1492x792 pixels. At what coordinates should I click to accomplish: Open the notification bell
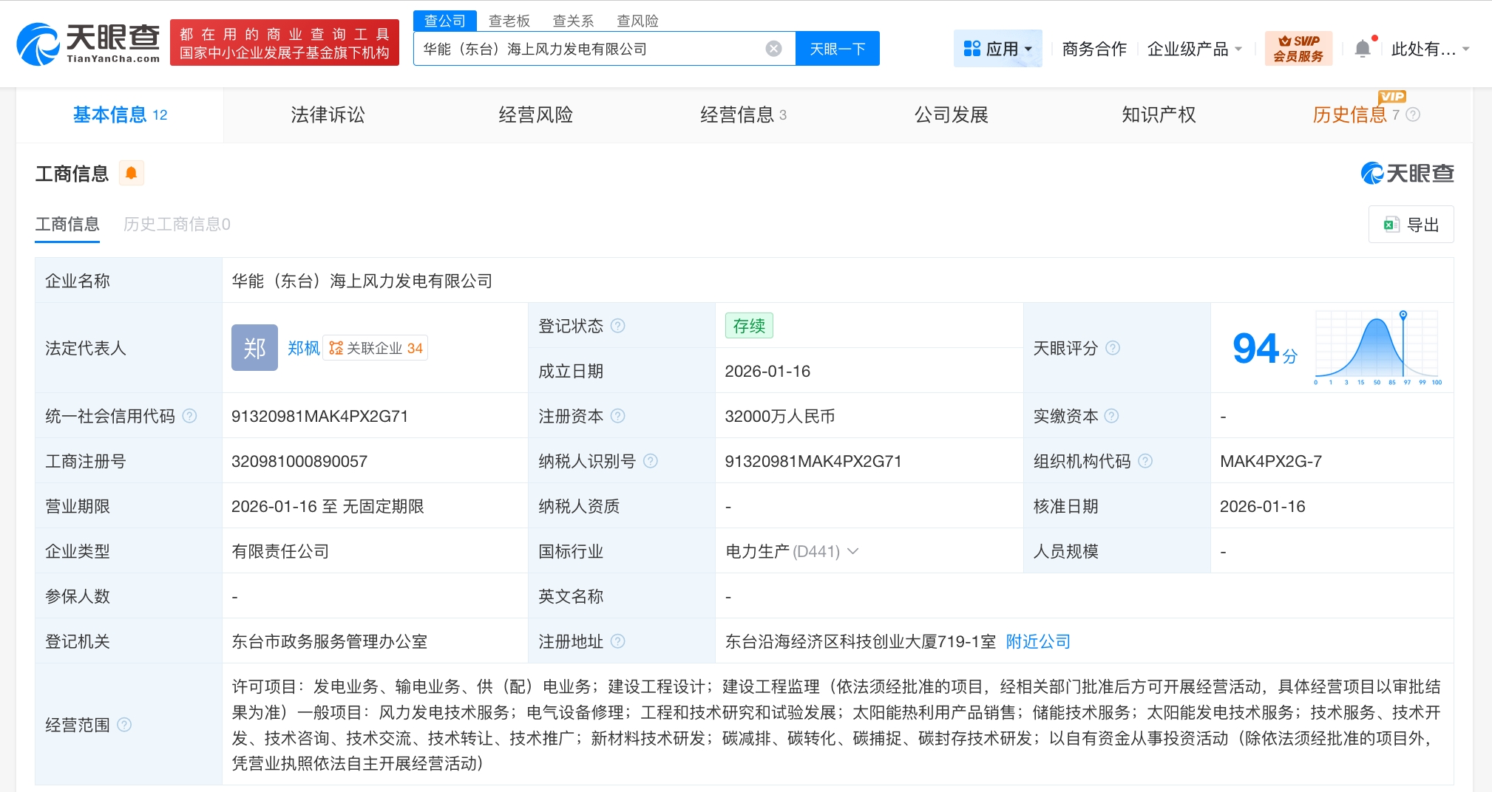[x=1362, y=49]
